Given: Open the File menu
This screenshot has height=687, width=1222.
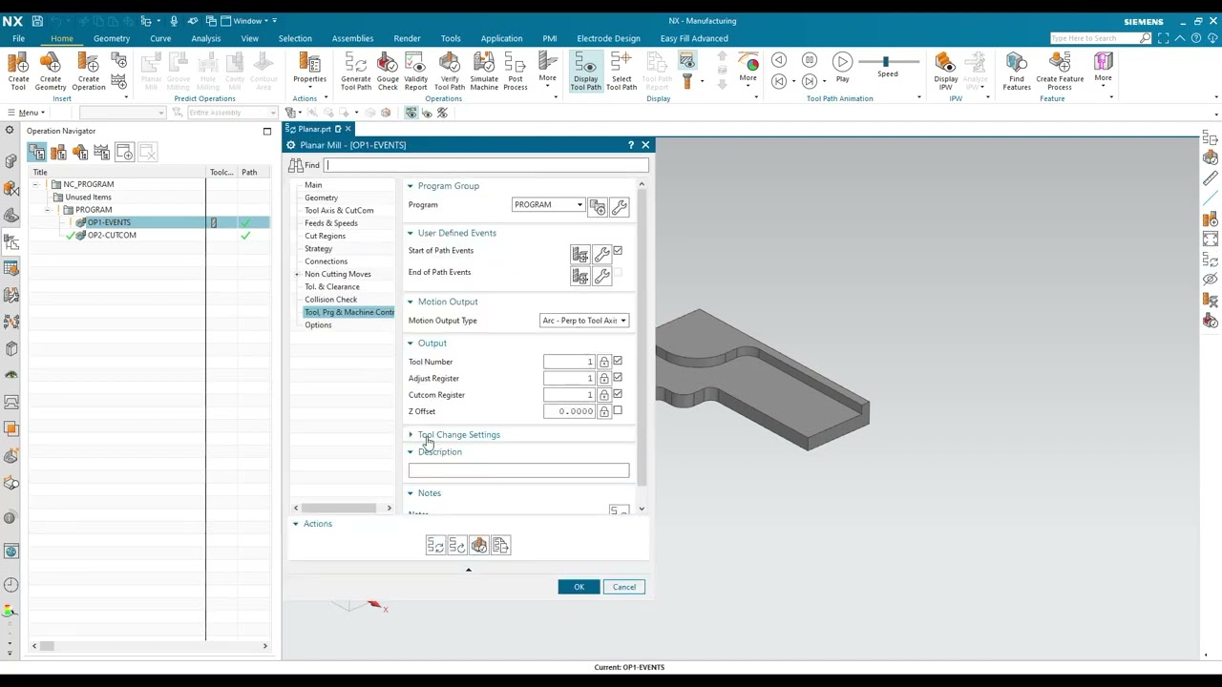Looking at the screenshot, I should point(18,38).
